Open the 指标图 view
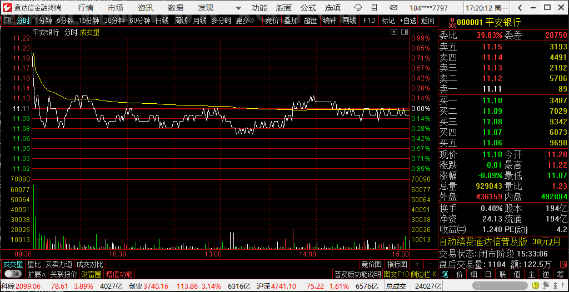 click(397, 264)
